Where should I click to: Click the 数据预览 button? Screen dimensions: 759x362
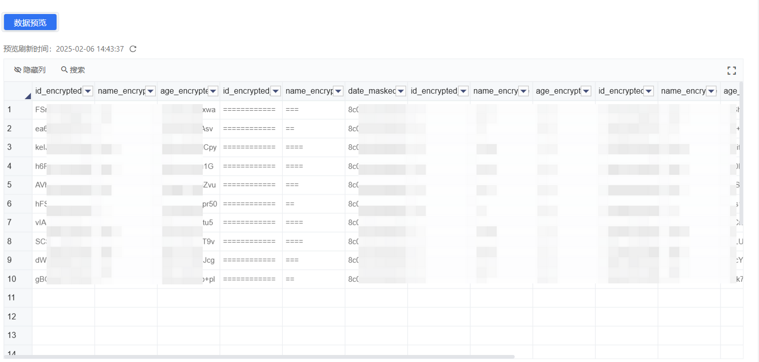[30, 23]
